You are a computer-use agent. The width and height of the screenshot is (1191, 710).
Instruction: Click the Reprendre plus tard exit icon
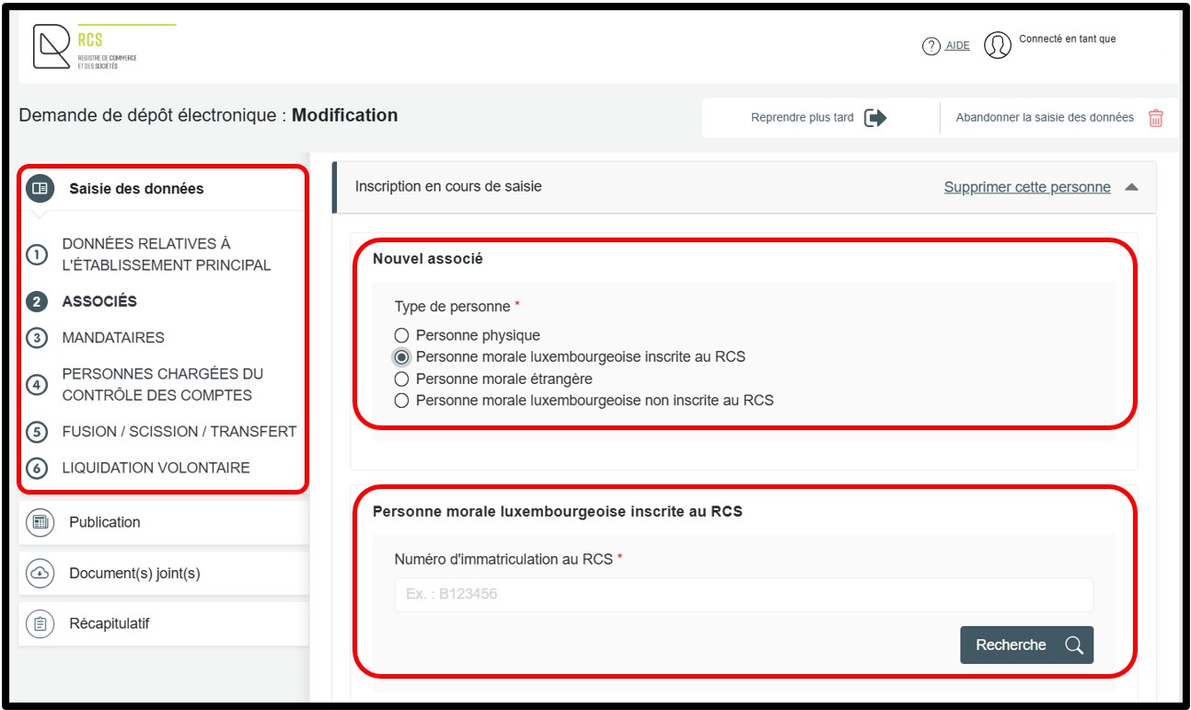(x=875, y=118)
